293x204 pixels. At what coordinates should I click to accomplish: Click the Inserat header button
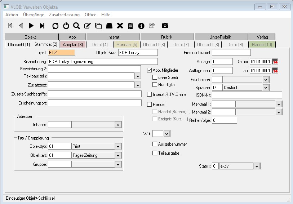click(x=113, y=37)
